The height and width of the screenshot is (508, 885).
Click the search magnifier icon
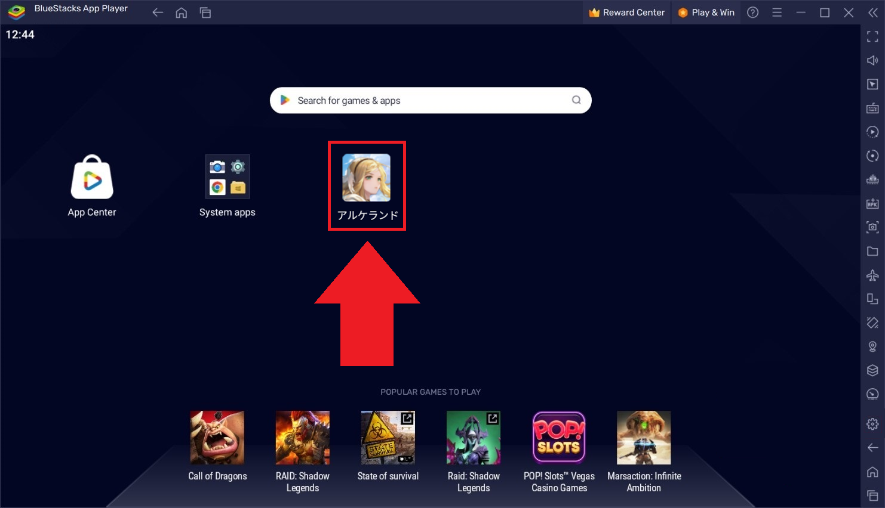point(576,100)
